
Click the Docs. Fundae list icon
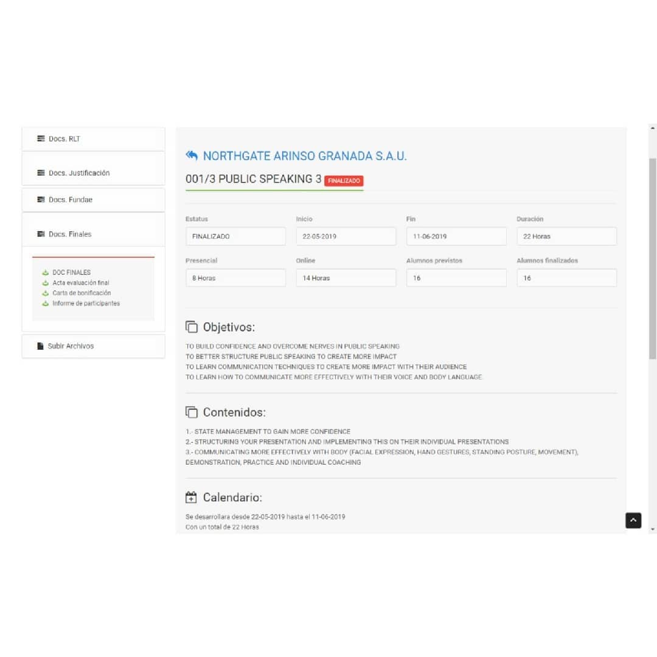[41, 200]
